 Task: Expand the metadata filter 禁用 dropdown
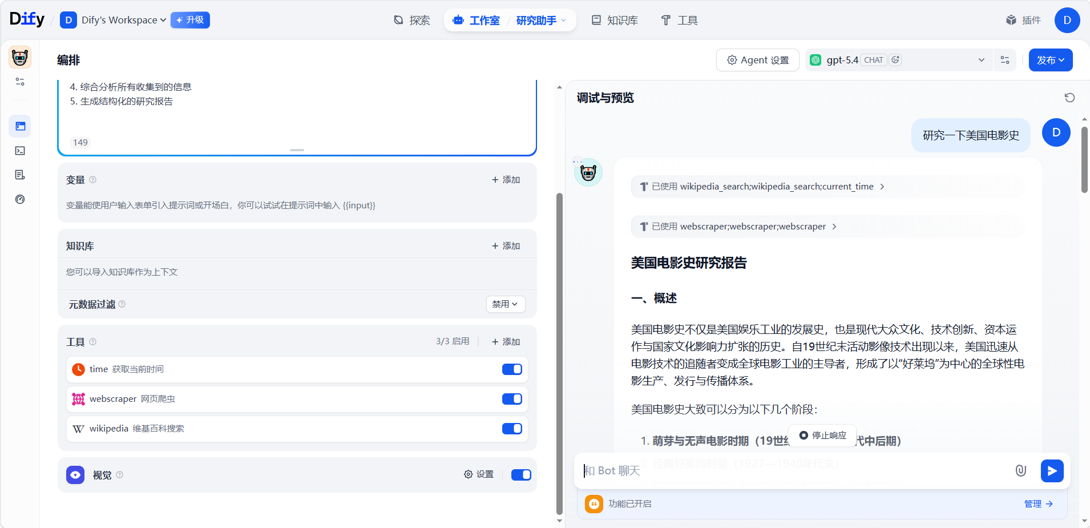[x=505, y=304]
